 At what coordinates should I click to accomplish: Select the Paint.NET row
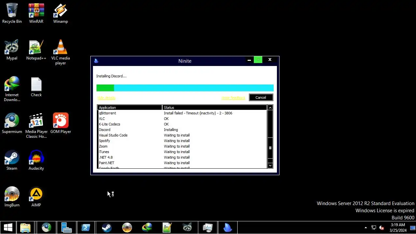point(182,163)
